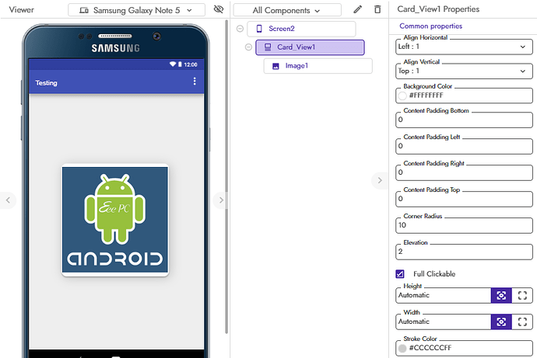
Task: Select Screen2 in the component tree
Action: click(x=301, y=29)
